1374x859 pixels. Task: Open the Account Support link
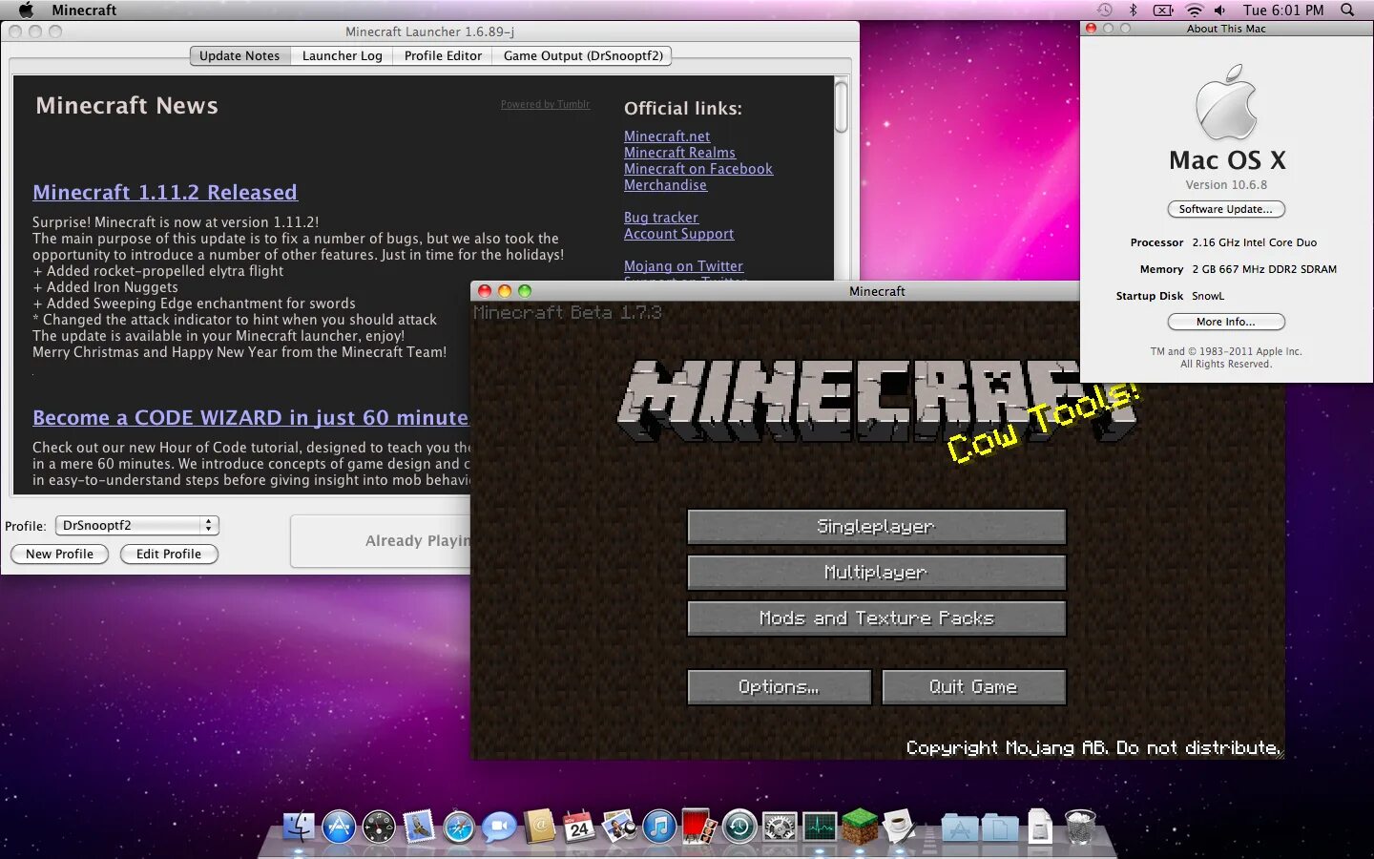point(678,234)
